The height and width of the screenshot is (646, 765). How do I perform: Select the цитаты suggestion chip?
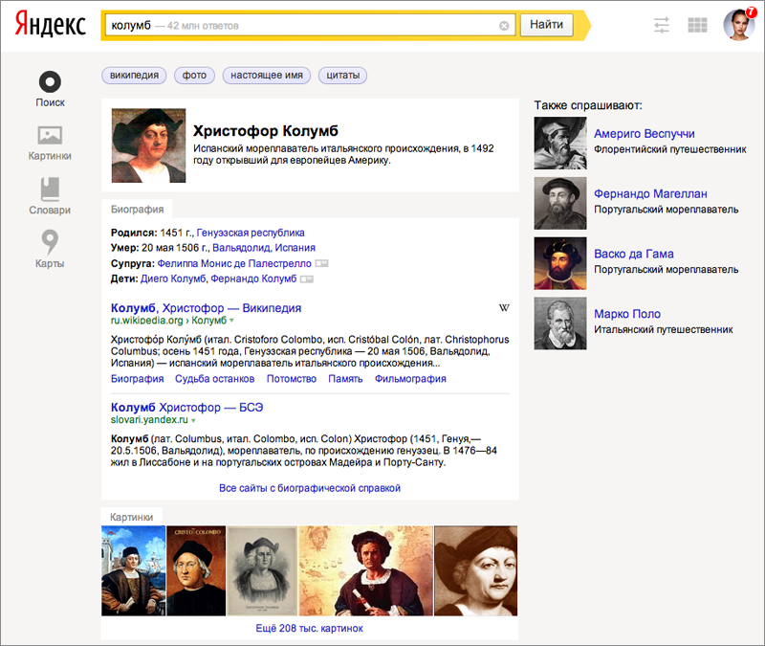click(x=343, y=76)
